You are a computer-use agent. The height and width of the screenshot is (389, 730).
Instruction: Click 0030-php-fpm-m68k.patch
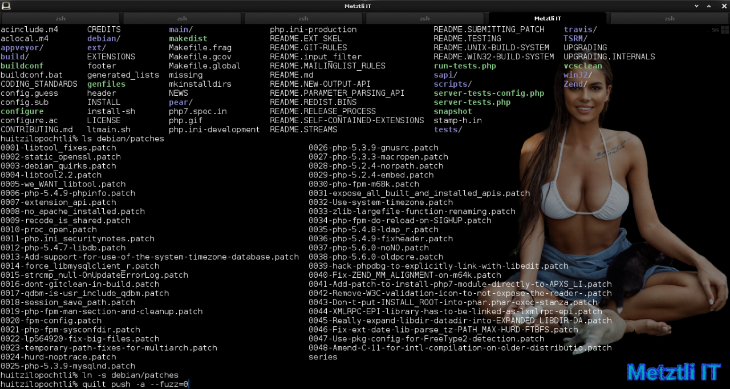click(x=364, y=184)
